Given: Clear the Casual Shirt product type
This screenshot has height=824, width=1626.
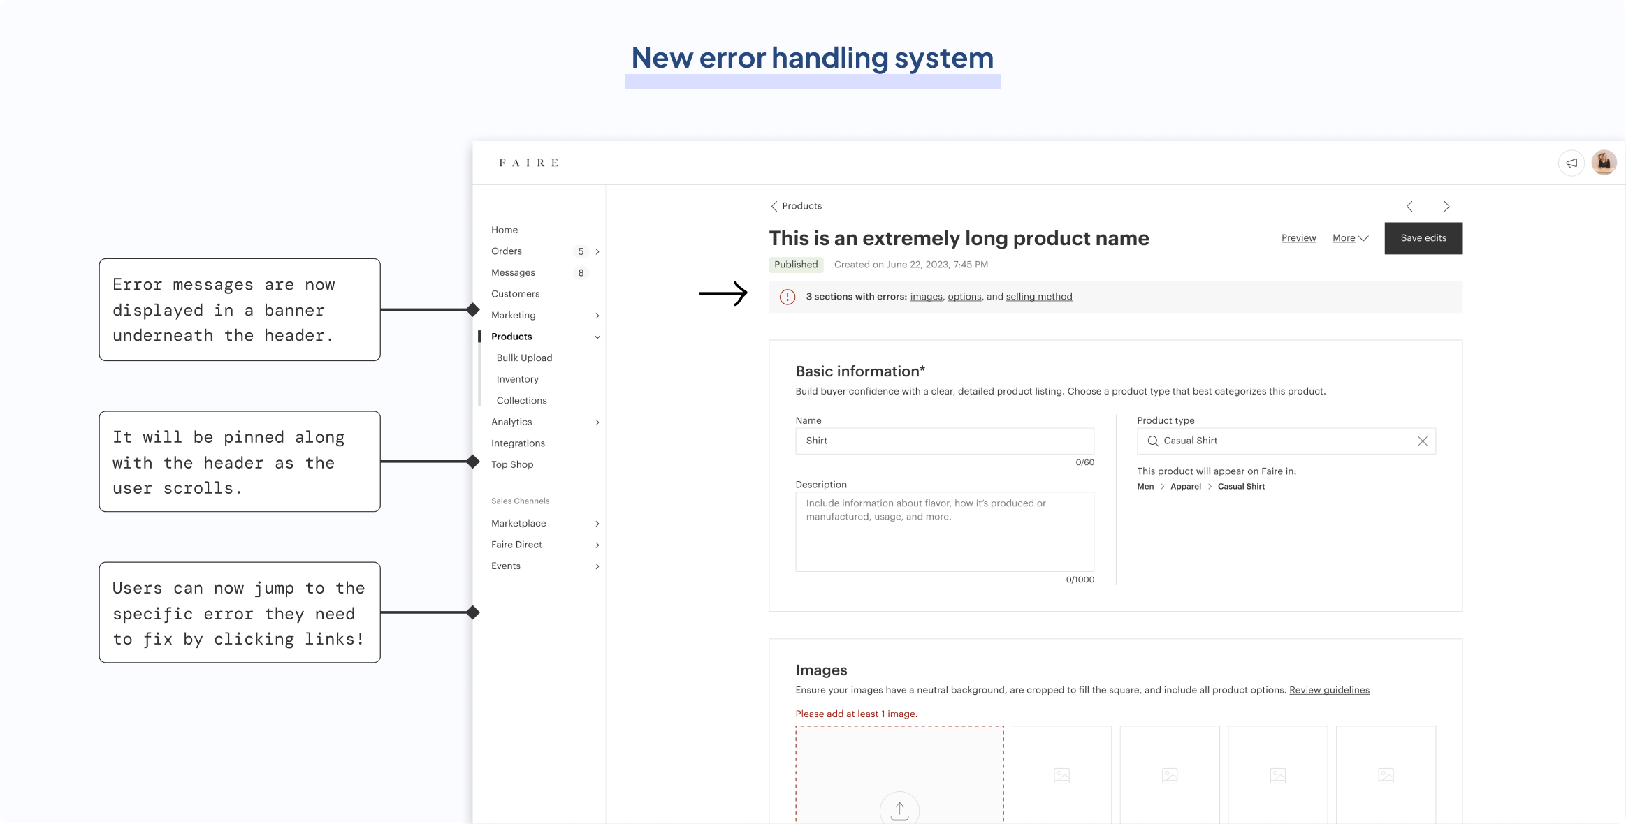Looking at the screenshot, I should 1422,441.
